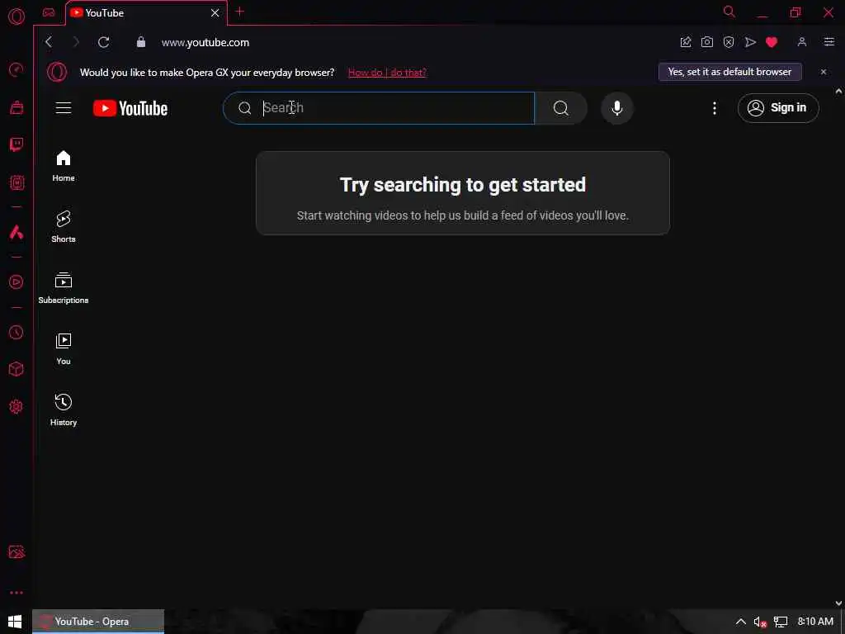Open the browser profile person icon
845x634 pixels.
point(802,42)
